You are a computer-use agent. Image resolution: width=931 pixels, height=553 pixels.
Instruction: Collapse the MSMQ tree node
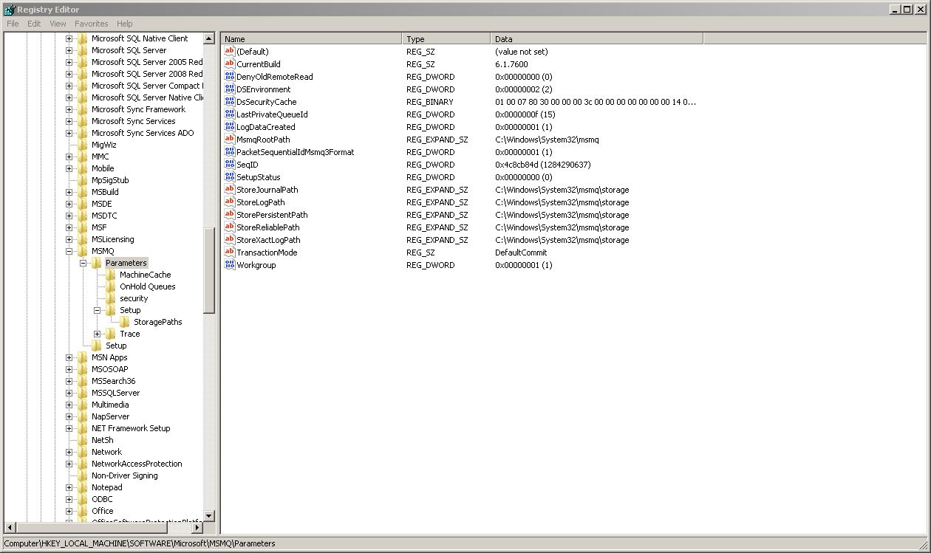(69, 251)
